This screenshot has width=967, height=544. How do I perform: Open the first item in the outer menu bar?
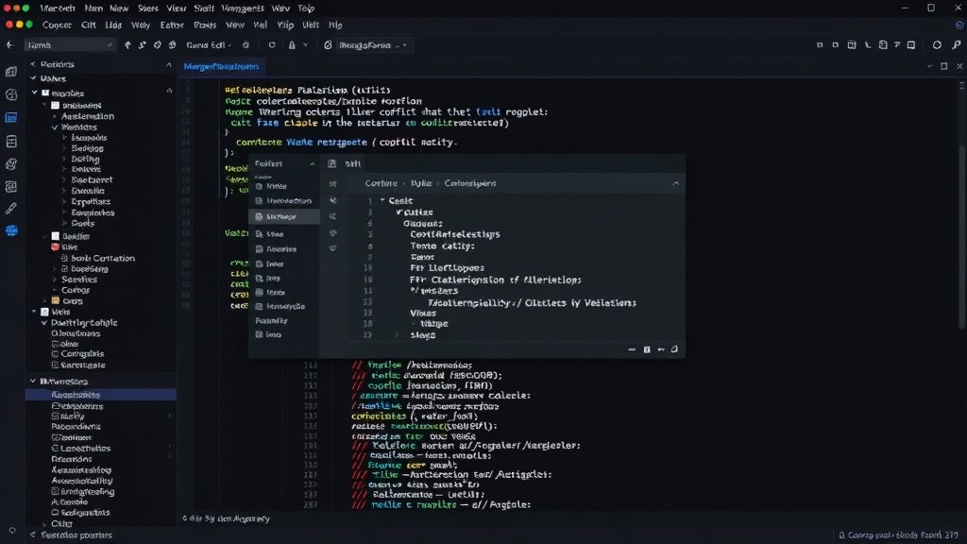[58, 8]
